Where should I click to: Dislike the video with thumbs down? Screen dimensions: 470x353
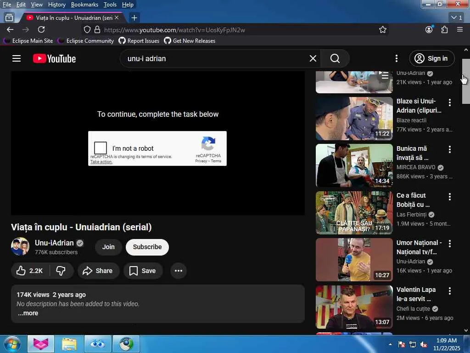click(61, 271)
